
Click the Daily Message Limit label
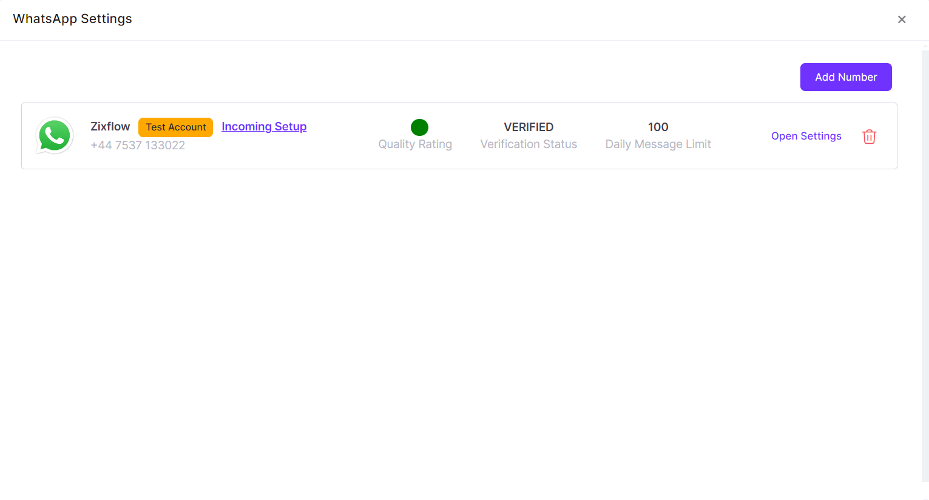coord(658,144)
